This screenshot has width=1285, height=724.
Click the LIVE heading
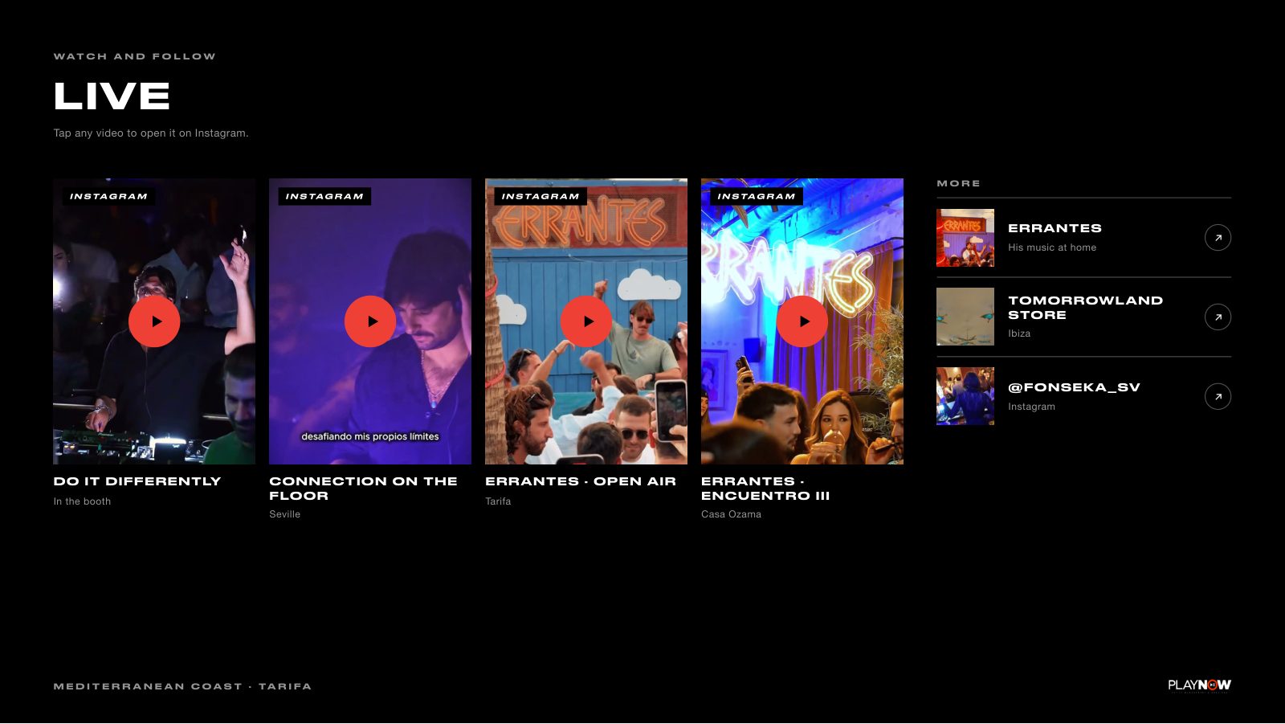pos(112,96)
